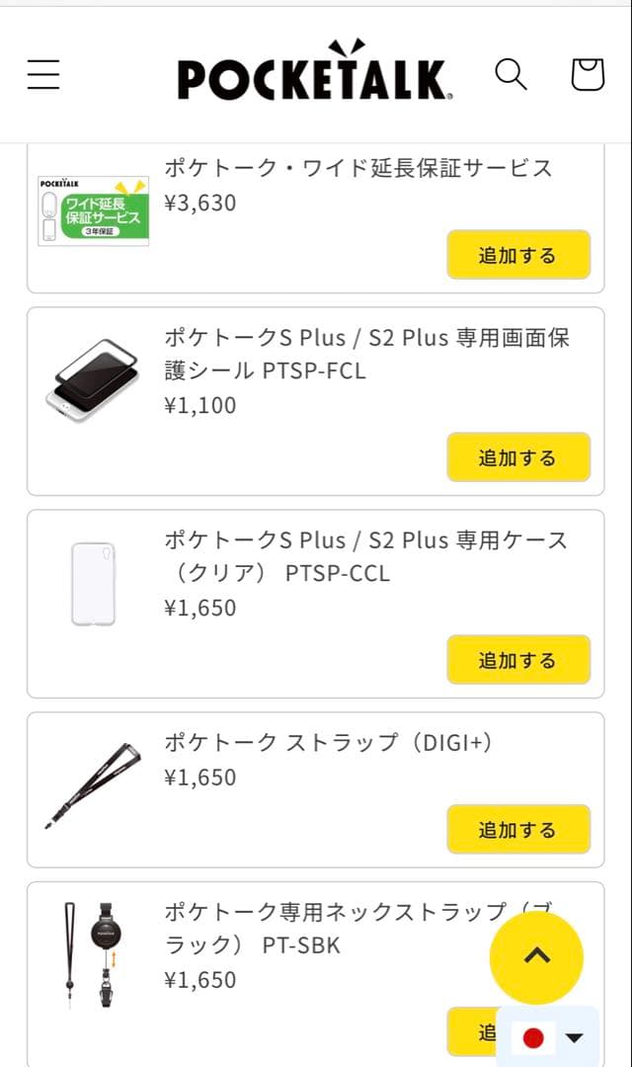Viewport: 632px width, 1067px height.
Task: Click the search magnifier icon
Action: pos(511,73)
